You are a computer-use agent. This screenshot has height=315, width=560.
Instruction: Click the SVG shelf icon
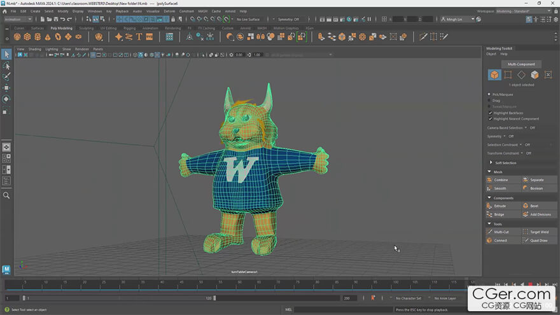click(x=150, y=36)
